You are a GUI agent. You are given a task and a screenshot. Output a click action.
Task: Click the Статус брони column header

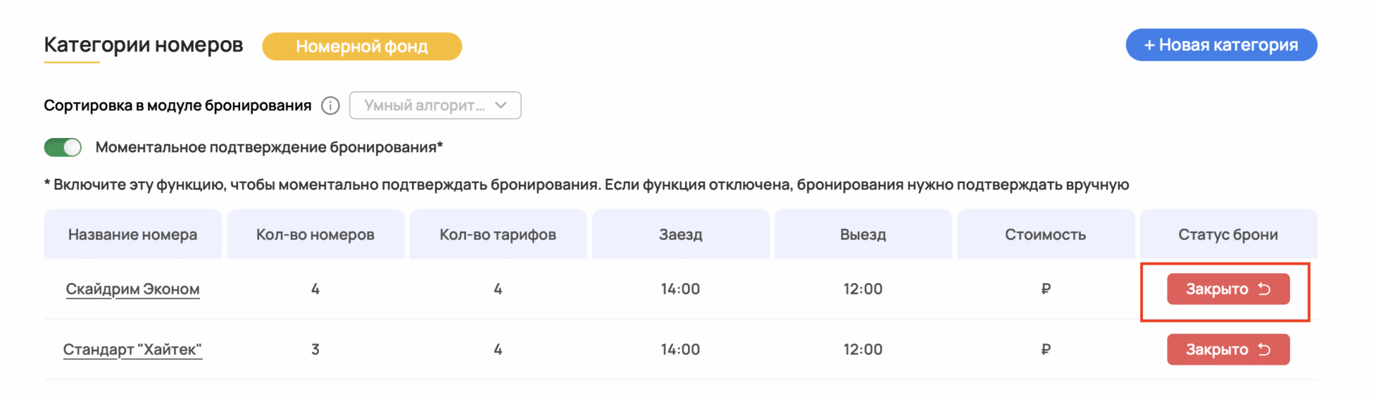click(x=1228, y=235)
